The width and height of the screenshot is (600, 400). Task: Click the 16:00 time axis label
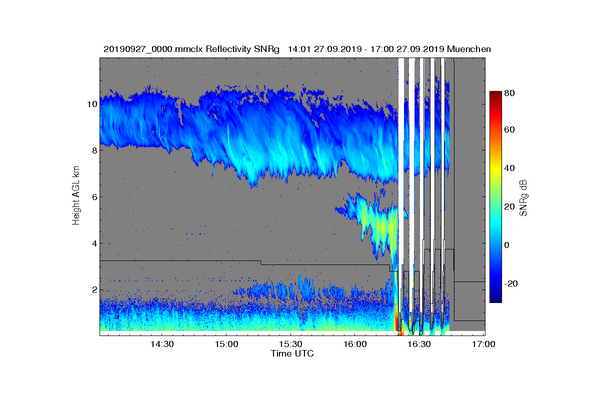355,344
